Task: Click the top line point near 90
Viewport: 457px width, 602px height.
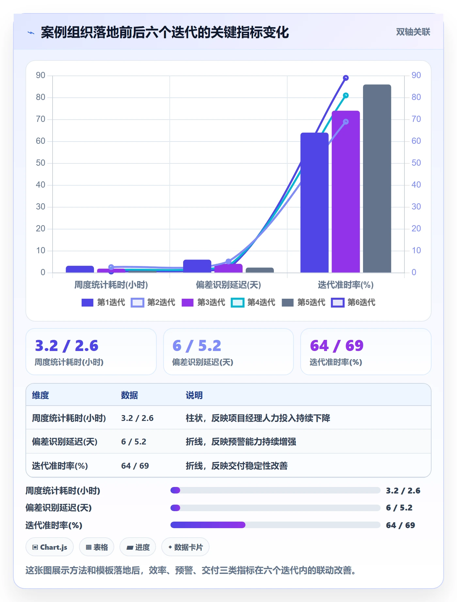Action: point(346,78)
